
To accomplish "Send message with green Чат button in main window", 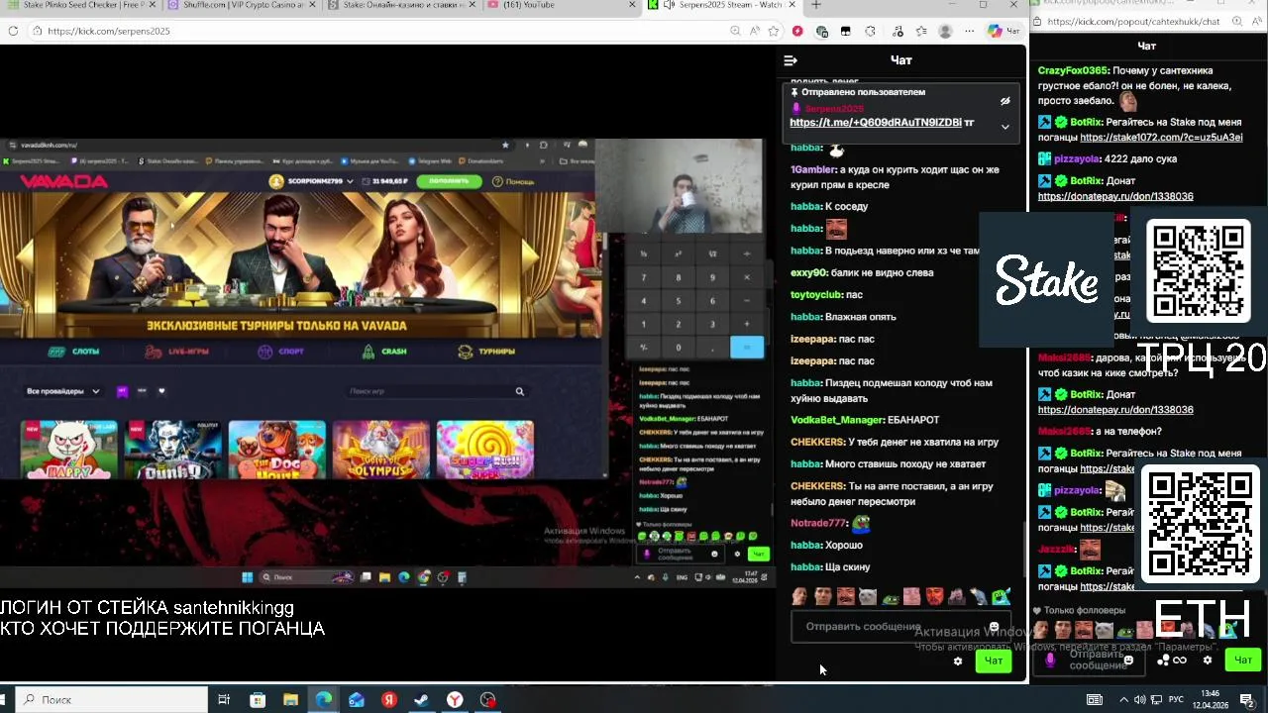I will click(x=994, y=662).
